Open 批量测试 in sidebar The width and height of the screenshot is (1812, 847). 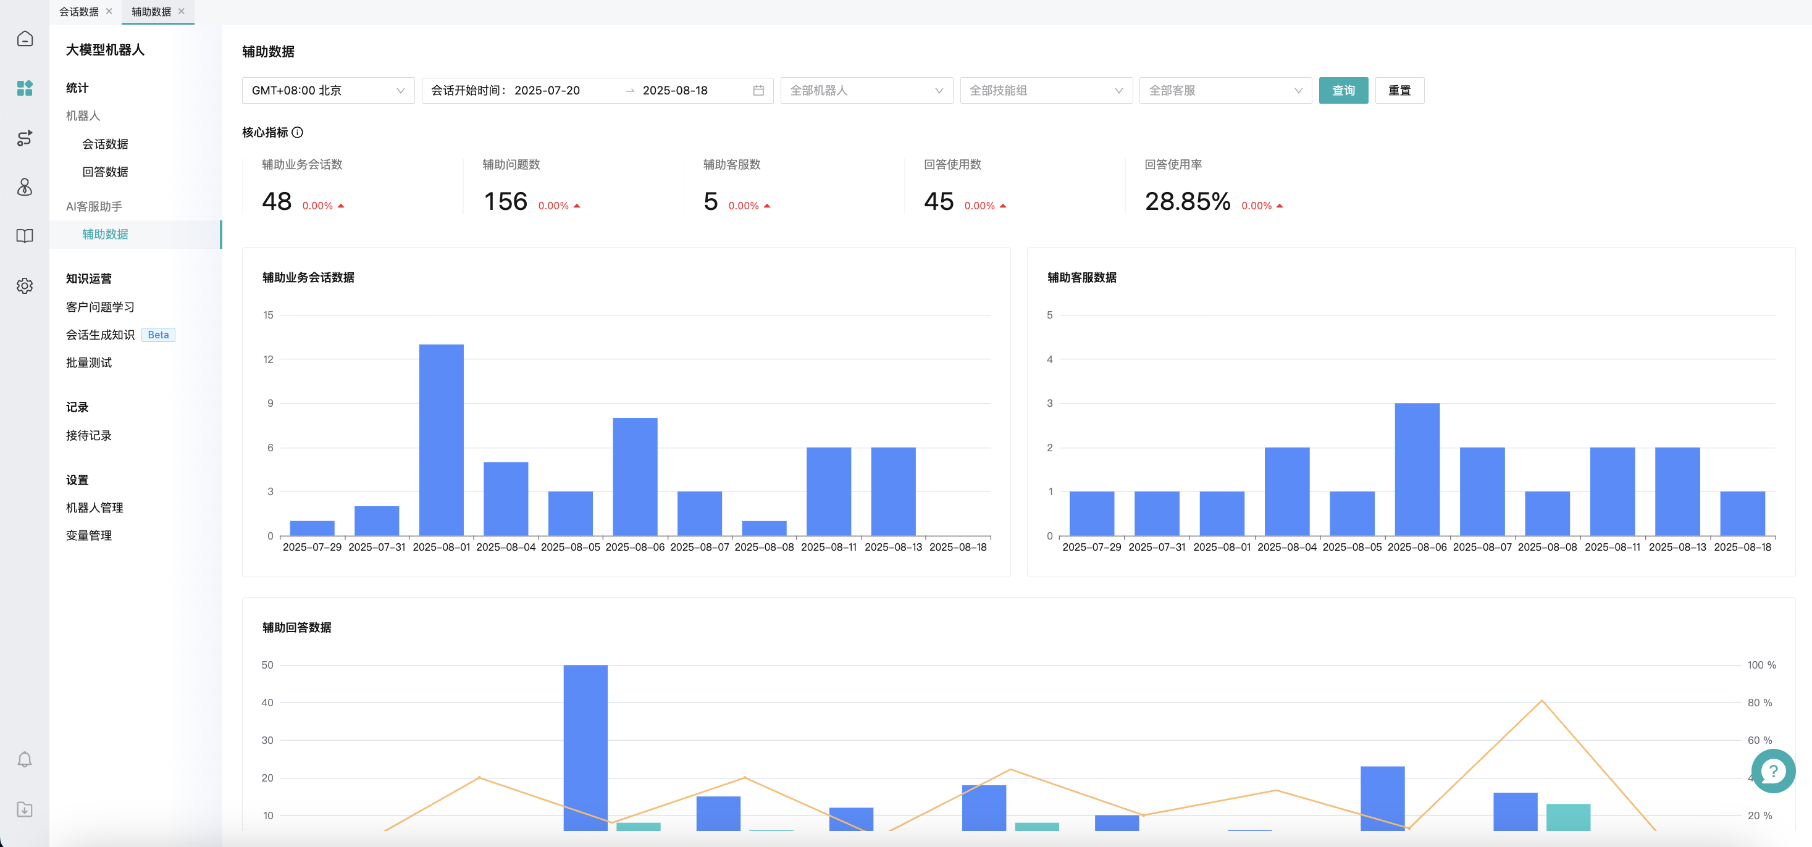(89, 363)
